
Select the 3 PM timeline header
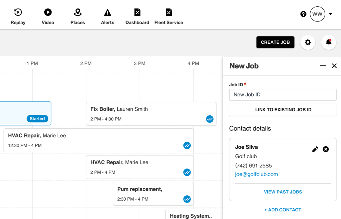[x=139, y=64]
